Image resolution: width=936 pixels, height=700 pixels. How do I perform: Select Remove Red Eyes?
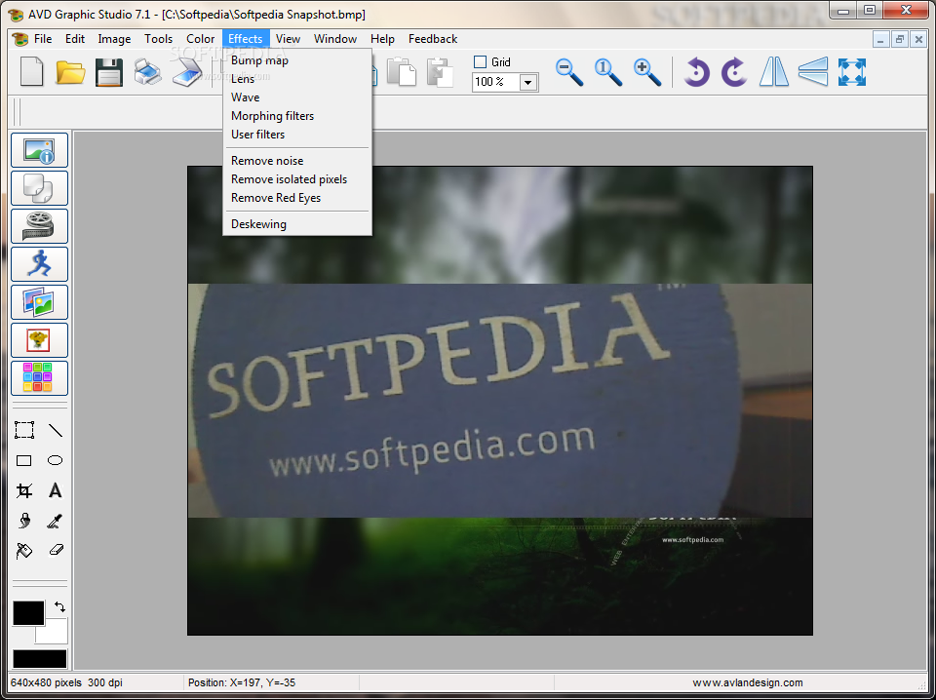[x=297, y=198]
